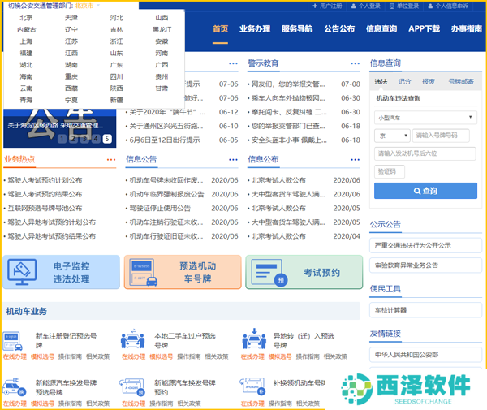Click 相关政策 under 新能源汽车换发号牌预约

(189, 404)
